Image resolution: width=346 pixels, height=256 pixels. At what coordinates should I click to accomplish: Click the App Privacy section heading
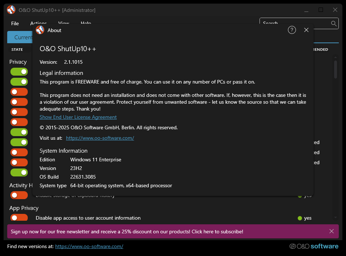[x=24, y=208]
